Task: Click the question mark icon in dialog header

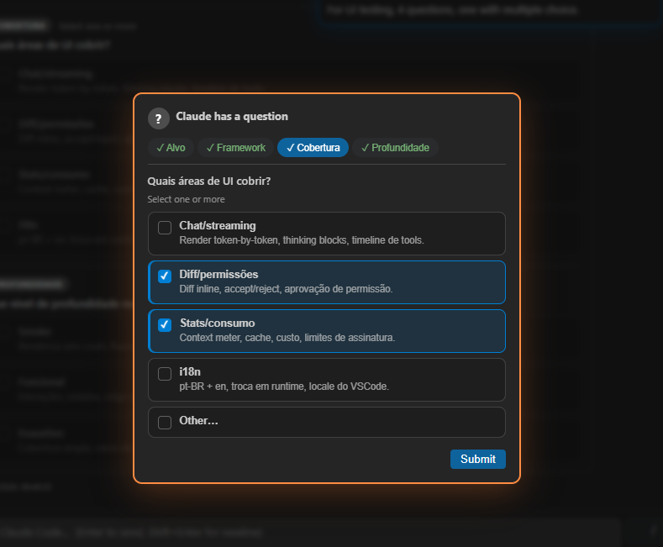Action: (x=159, y=118)
